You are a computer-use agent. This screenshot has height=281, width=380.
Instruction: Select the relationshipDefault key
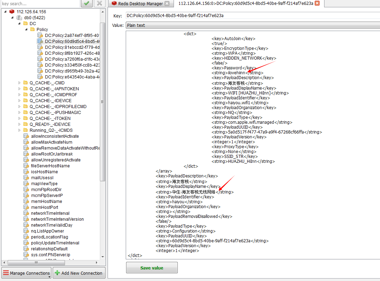point(49,249)
